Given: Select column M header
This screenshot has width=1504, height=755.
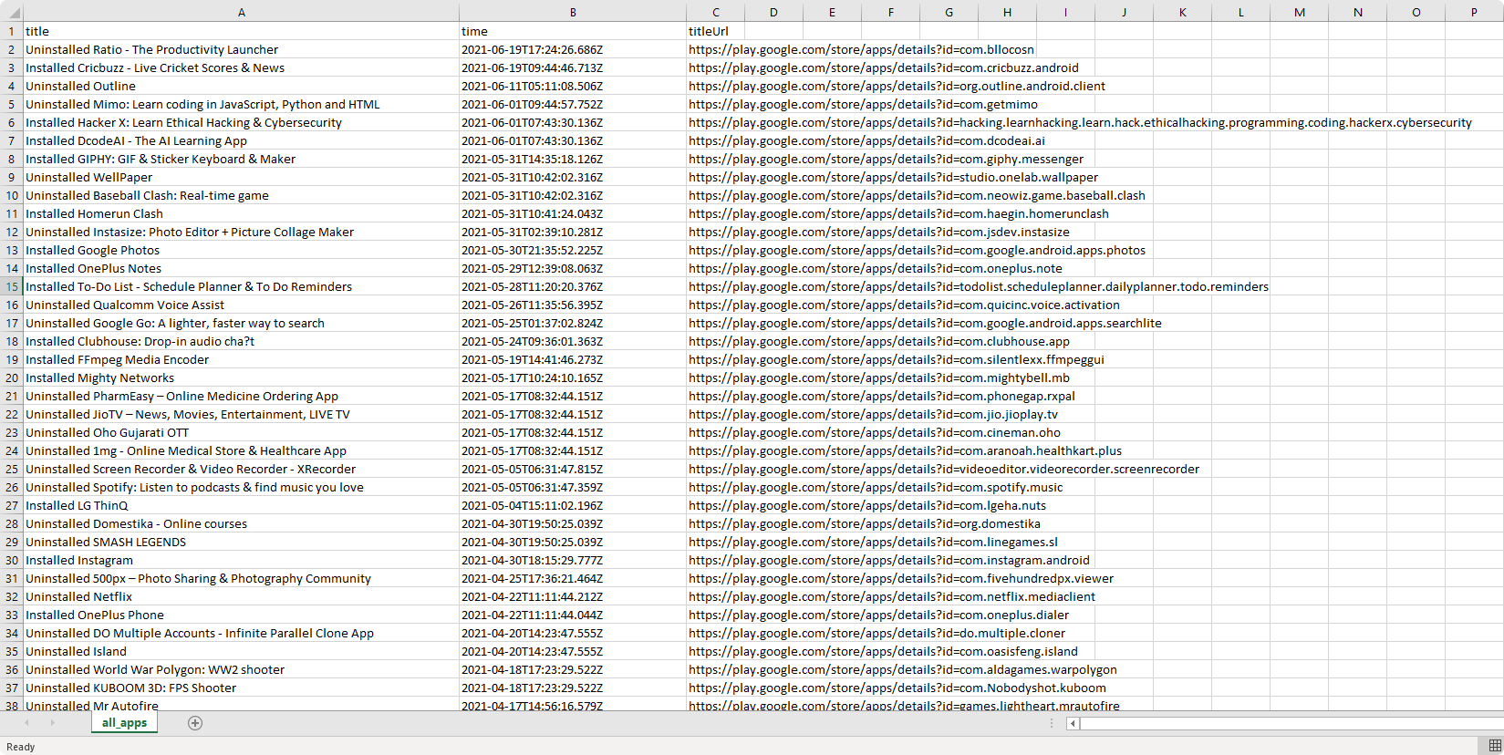Looking at the screenshot, I should point(1299,12).
